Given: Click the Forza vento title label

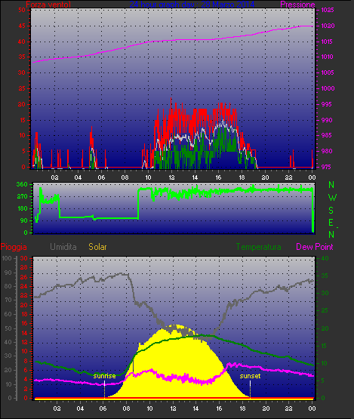Looking at the screenshot, I should point(48,5).
